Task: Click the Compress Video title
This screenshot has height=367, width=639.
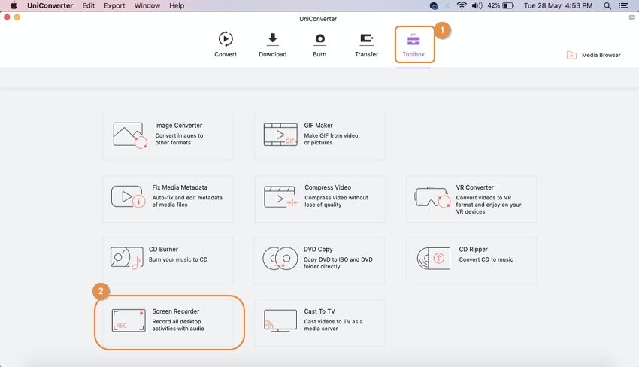Action: click(328, 187)
